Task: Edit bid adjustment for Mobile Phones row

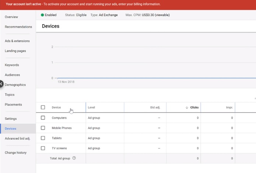Action: tap(159, 128)
